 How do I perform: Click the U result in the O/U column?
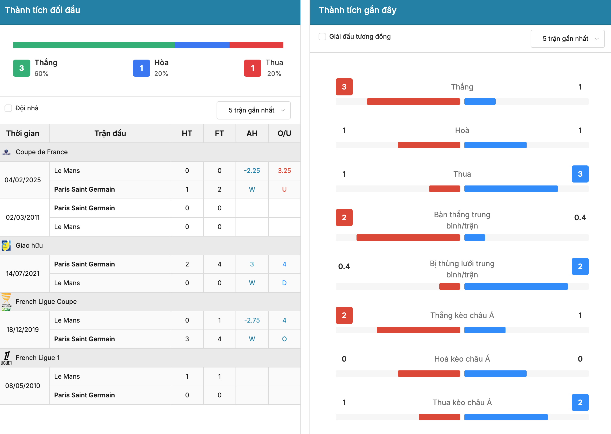[284, 189]
